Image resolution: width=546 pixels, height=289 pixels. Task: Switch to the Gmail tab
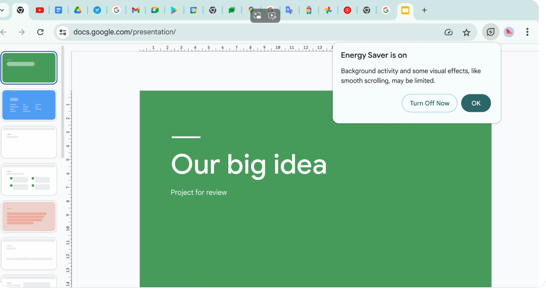pos(135,10)
